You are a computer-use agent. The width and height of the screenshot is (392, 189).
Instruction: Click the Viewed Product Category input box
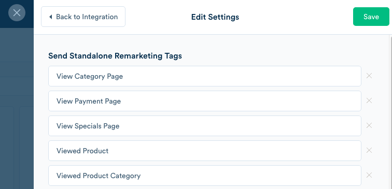click(205, 176)
